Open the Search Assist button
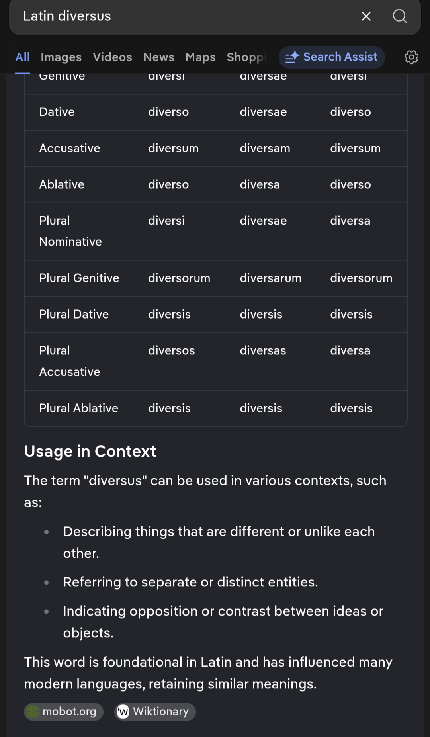 click(x=332, y=57)
